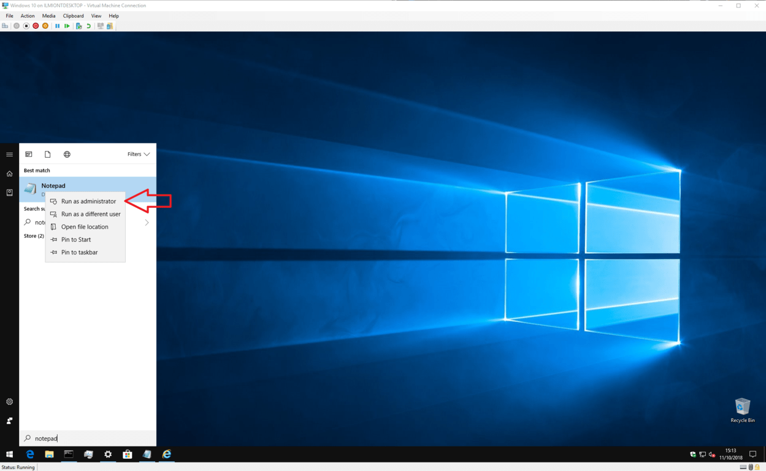Expand the search suggestion chevron arrow
Screen dimensions: 766x471
(147, 223)
